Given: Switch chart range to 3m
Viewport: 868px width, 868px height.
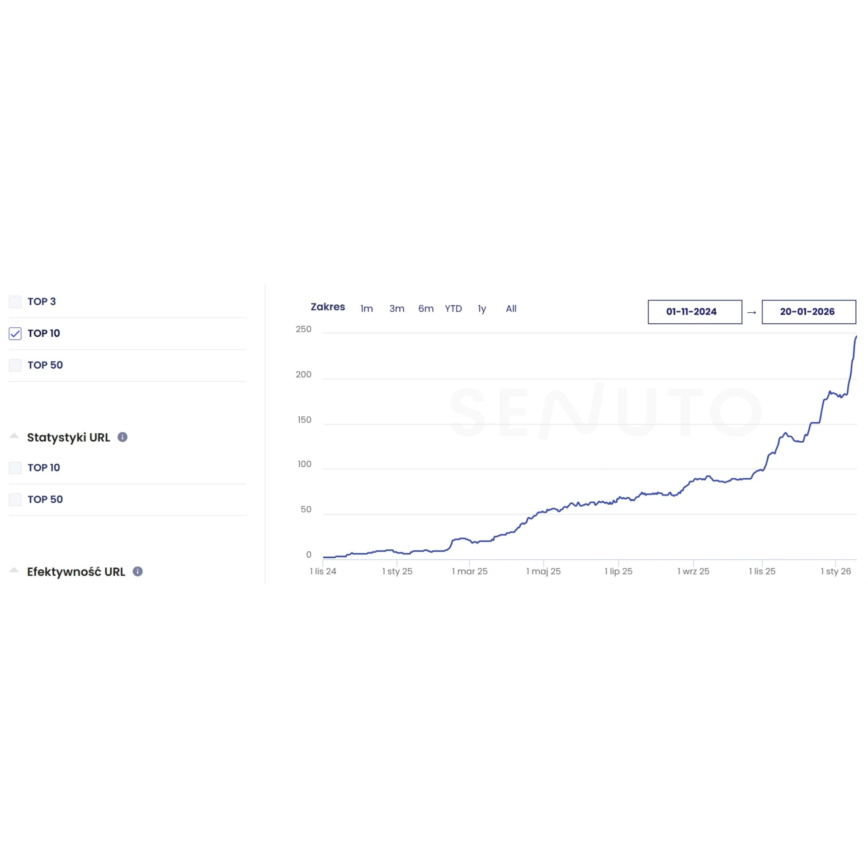Looking at the screenshot, I should (x=396, y=309).
